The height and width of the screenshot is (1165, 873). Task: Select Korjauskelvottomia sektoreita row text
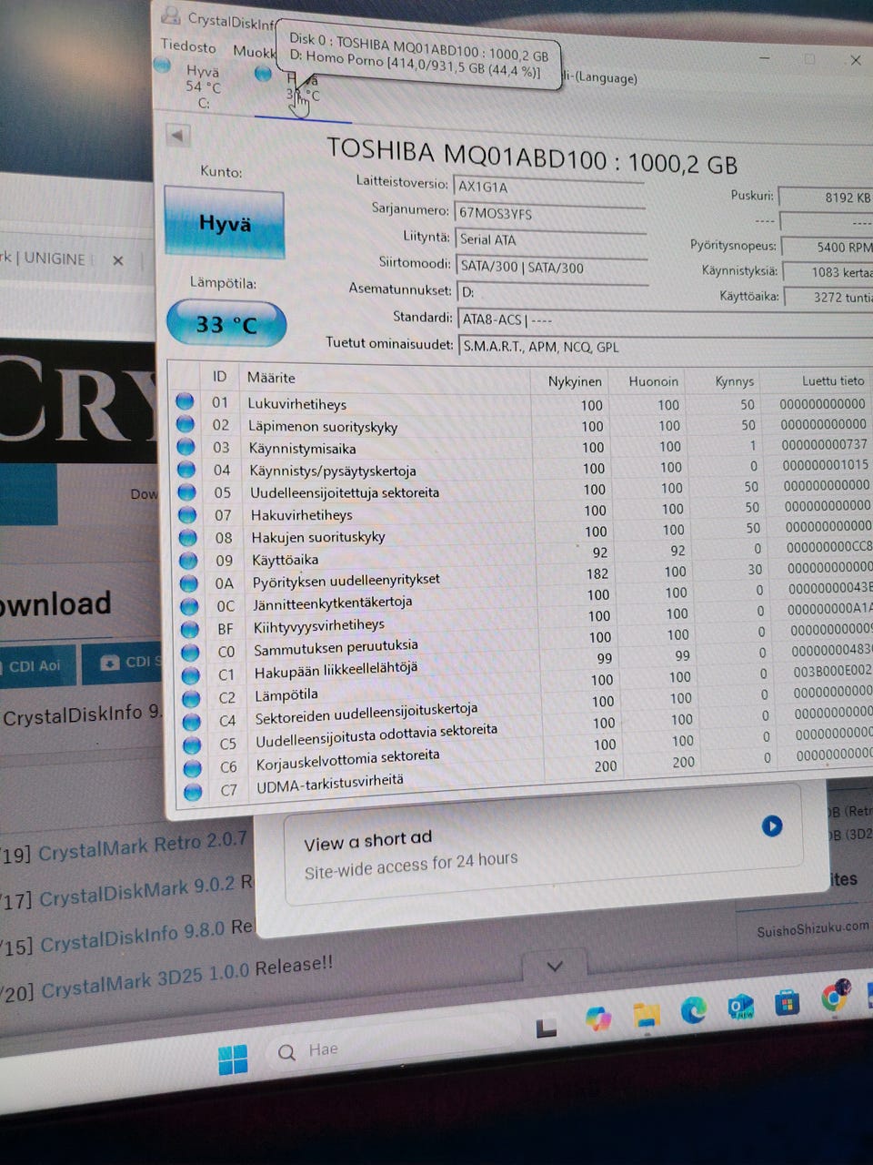coord(347,759)
